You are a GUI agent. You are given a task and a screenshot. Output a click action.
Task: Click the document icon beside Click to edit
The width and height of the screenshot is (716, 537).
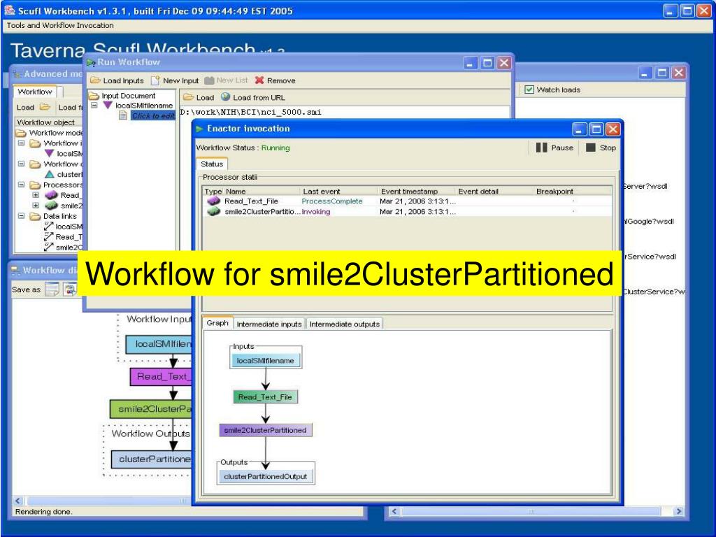tap(123, 115)
